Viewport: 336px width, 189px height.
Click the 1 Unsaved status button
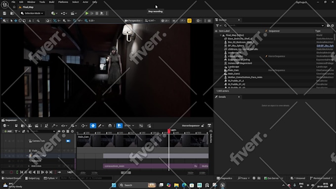point(297,178)
